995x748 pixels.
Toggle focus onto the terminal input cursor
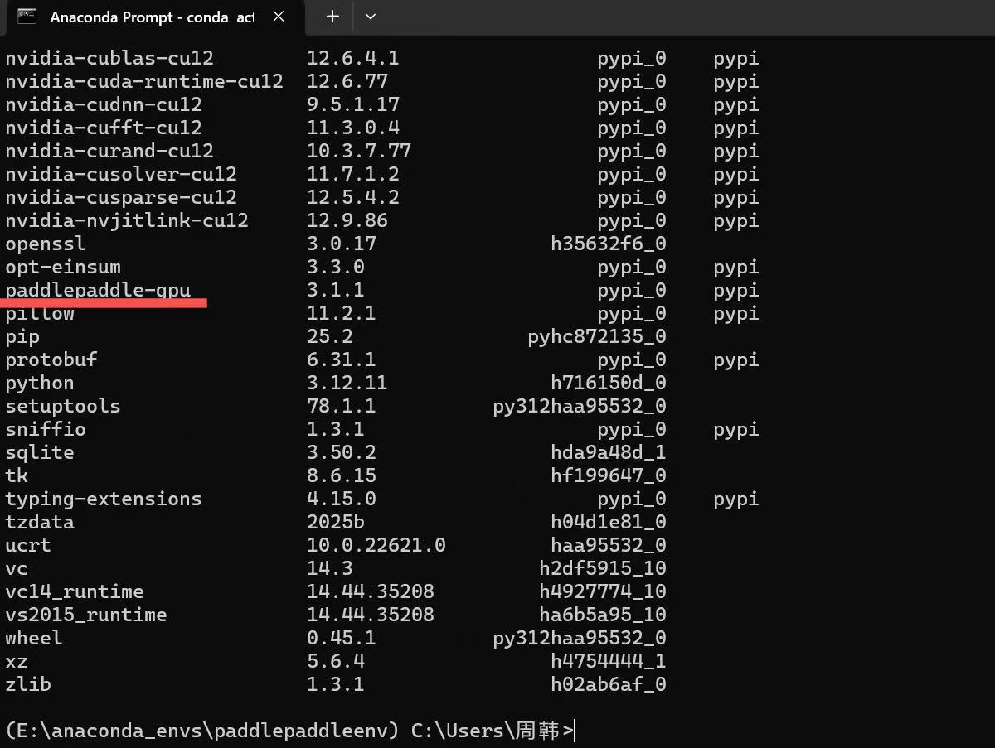(x=573, y=731)
